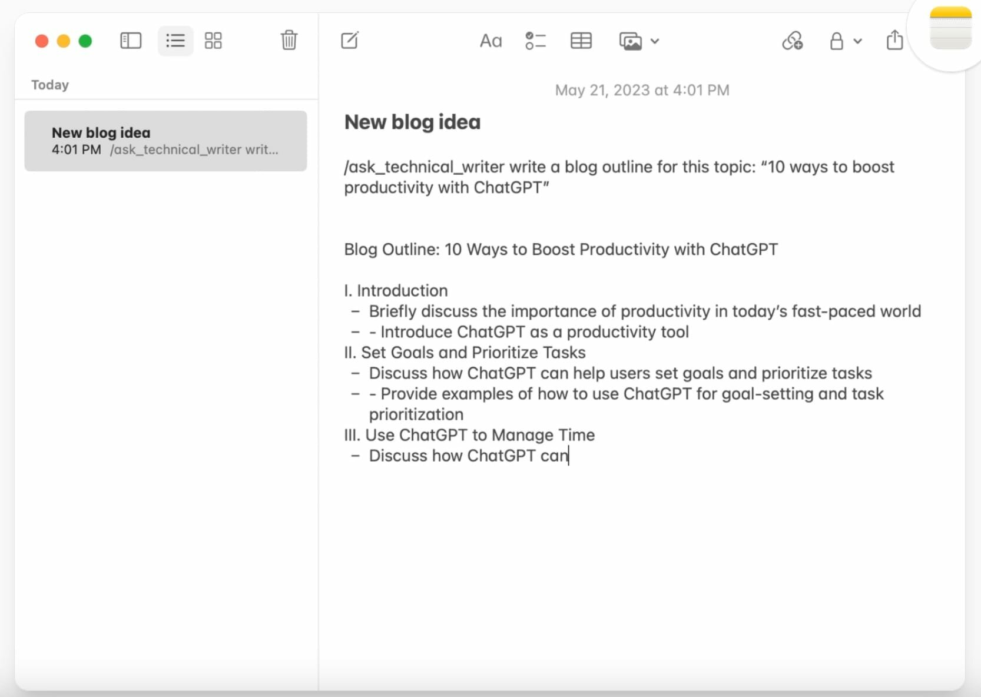Expand the lock options chevron

click(x=858, y=41)
